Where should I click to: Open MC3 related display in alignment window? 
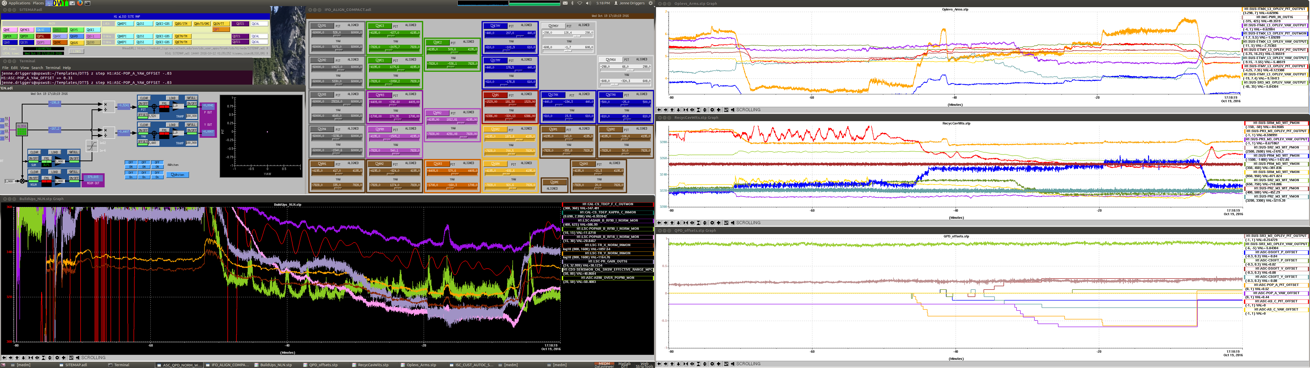click(380, 26)
